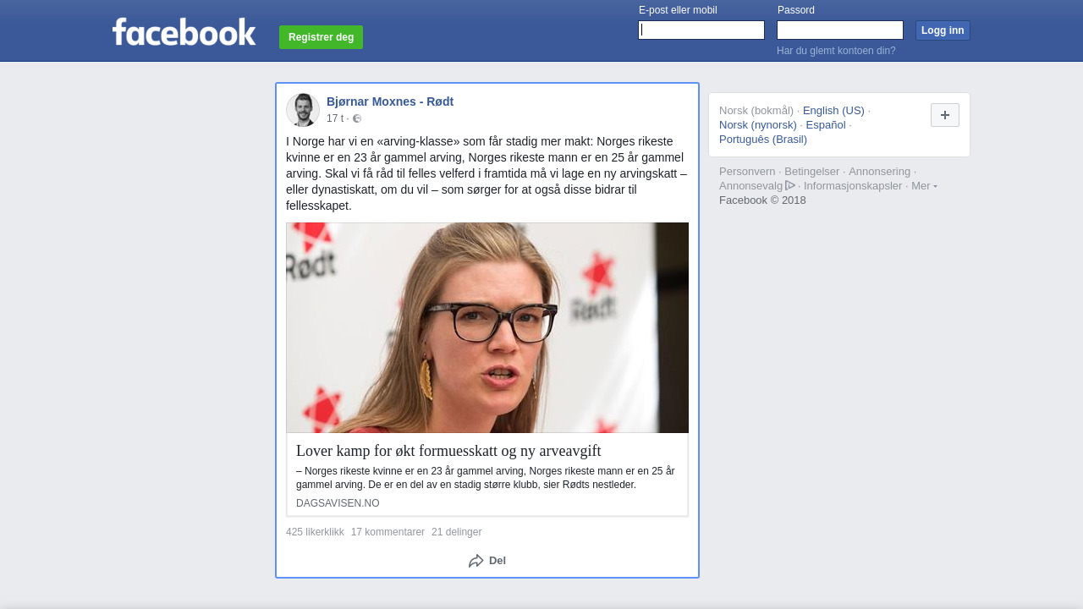
Task: Click the public globe privacy icon
Action: pyautogui.click(x=357, y=119)
